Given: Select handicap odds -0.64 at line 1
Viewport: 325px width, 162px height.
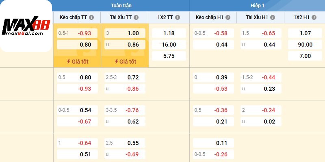Looking at the screenshot, I should click(x=77, y=143).
